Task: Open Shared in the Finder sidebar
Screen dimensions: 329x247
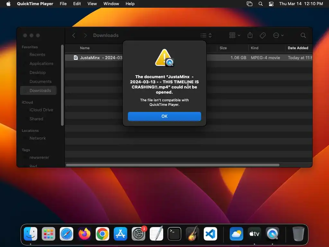Action: click(36, 119)
